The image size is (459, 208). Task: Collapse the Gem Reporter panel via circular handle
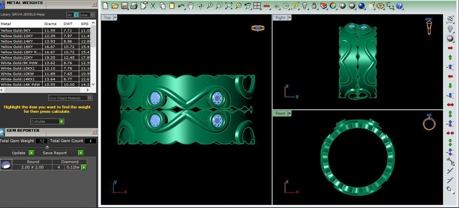click(47, 147)
